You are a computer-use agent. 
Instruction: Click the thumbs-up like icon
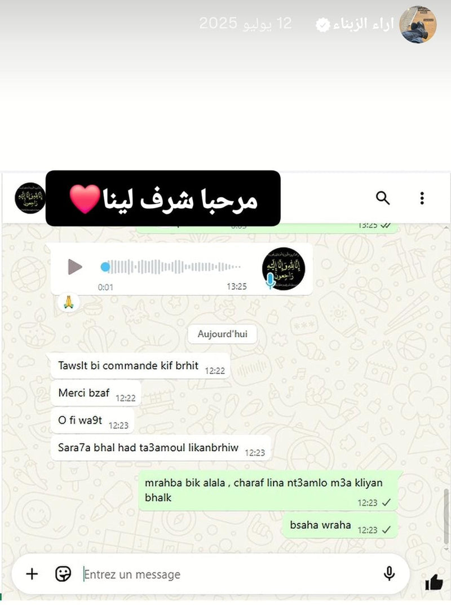[x=434, y=582]
